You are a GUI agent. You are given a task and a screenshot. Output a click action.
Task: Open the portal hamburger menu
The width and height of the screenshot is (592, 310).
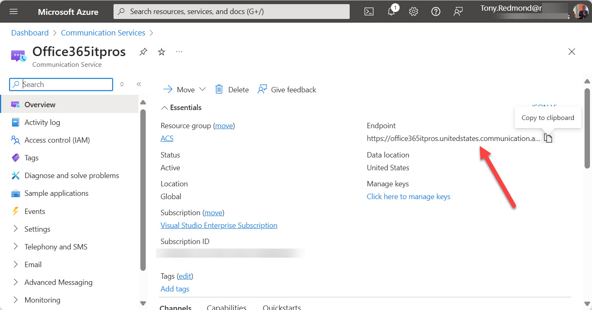14,11
